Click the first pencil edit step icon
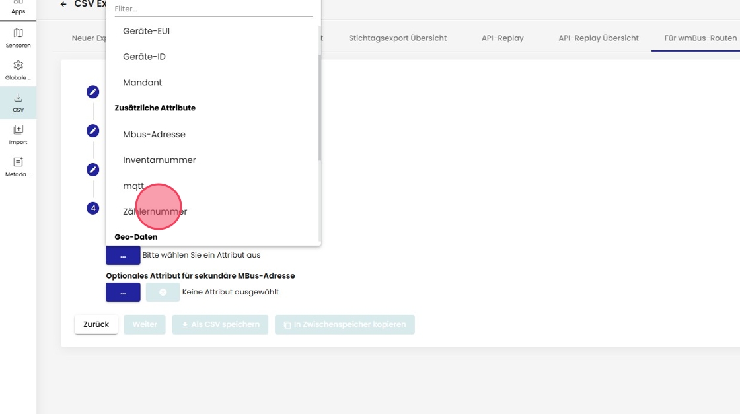Screen dimensions: 740x414 [x=92, y=92]
